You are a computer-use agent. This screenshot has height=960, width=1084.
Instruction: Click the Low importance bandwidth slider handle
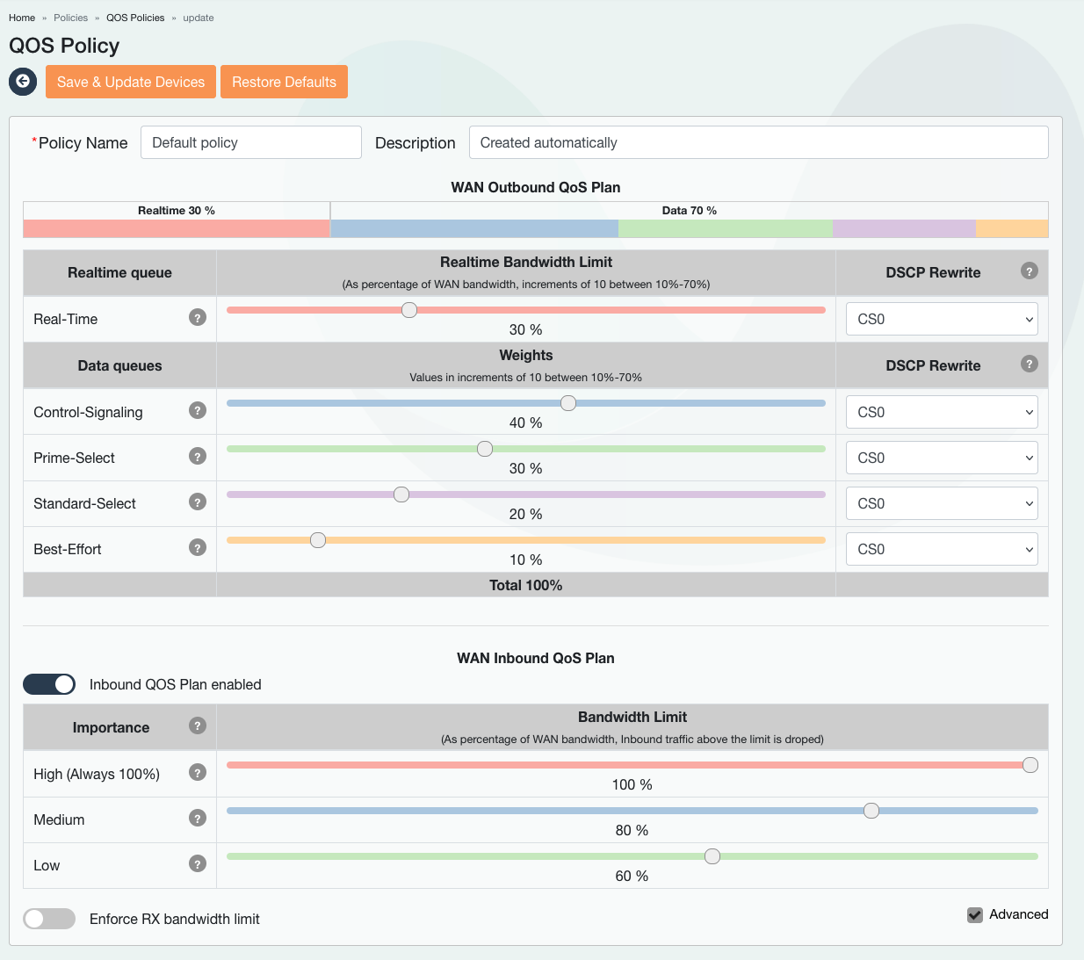[712, 856]
